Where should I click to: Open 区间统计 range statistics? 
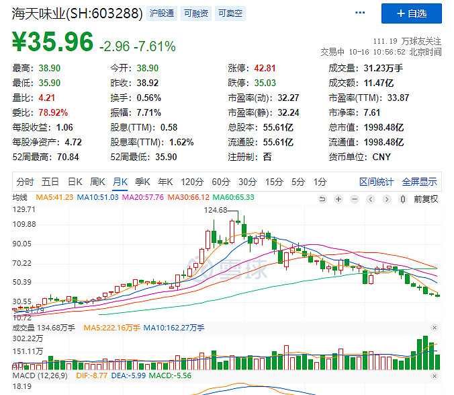pyautogui.click(x=376, y=182)
